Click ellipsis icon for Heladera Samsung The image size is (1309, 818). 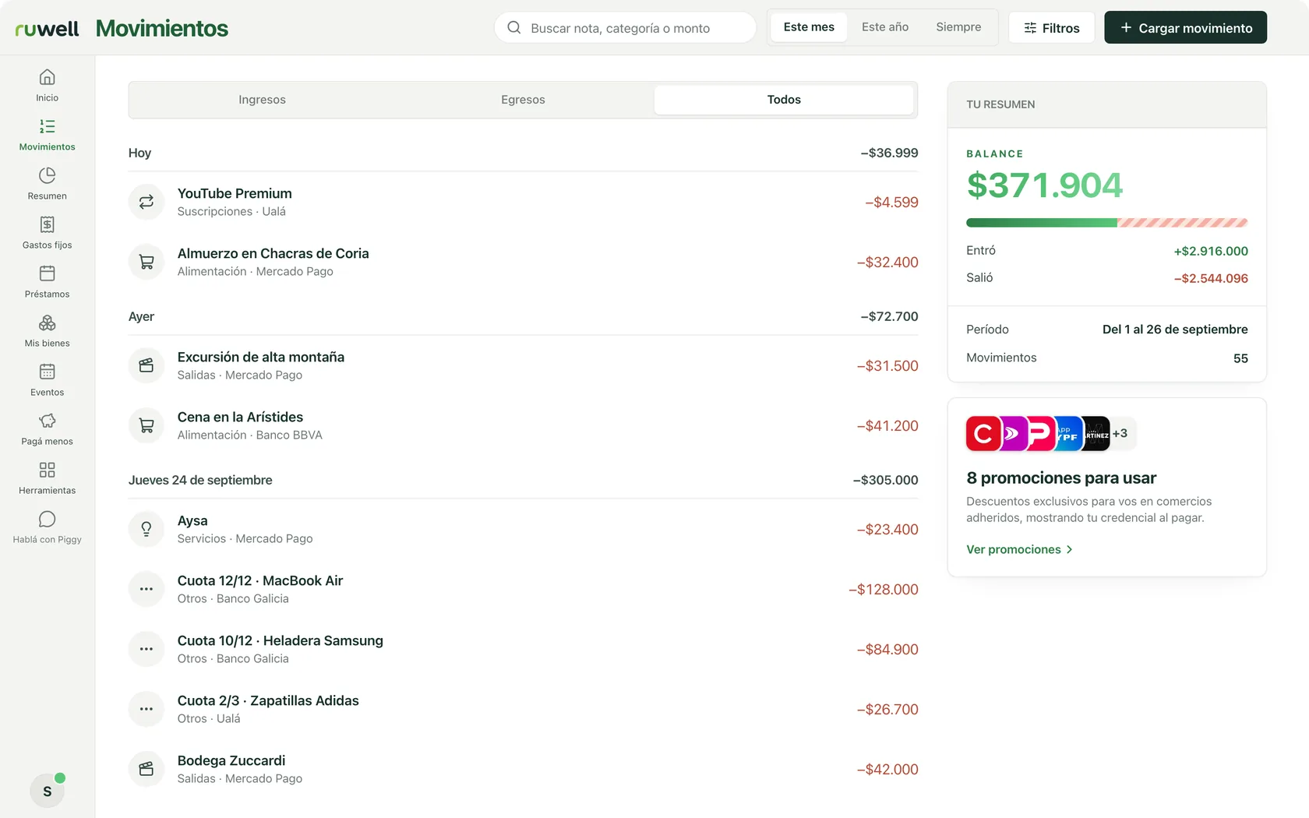pos(146,649)
